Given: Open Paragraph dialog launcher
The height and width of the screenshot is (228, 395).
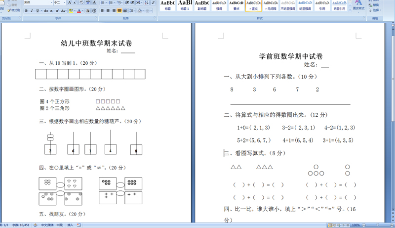Looking at the screenshot, I should (x=155, y=18).
